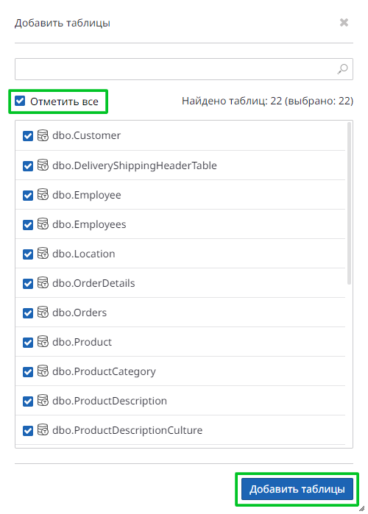Uncheck the dbo.DeliveryShippingHeaderTable checkbox
Image resolution: width=368 pixels, height=514 pixels.
coord(28,166)
